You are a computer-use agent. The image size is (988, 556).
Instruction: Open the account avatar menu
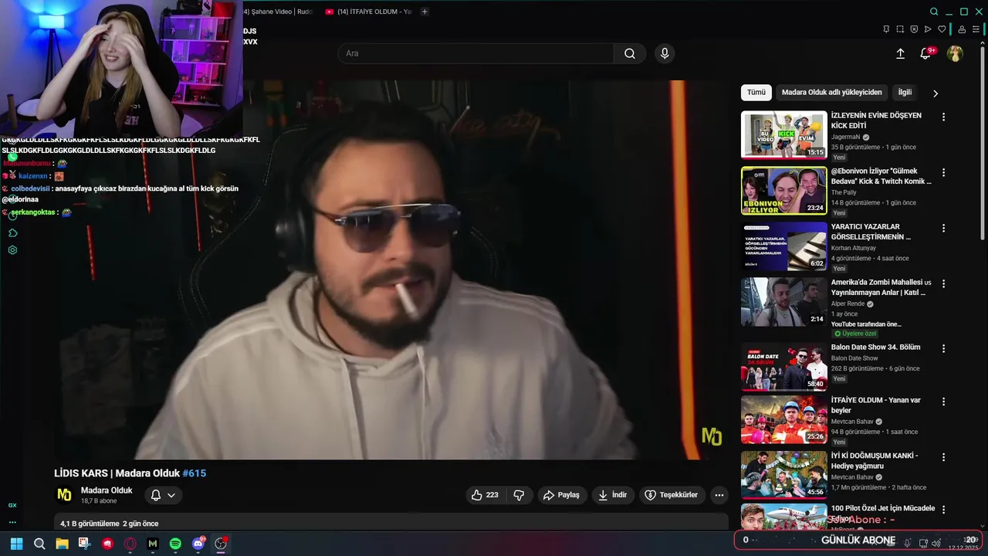click(x=955, y=53)
